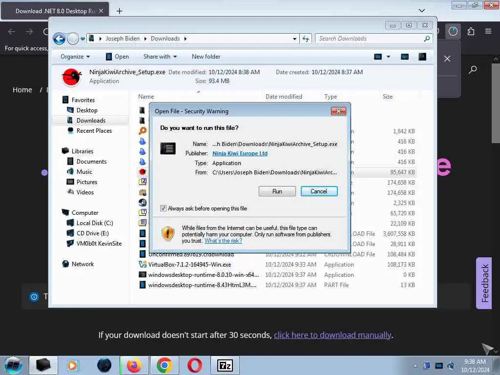Expand the arrow after Downloads breadcrumb
Image resolution: width=500 pixels, height=375 pixels.
tap(185, 39)
